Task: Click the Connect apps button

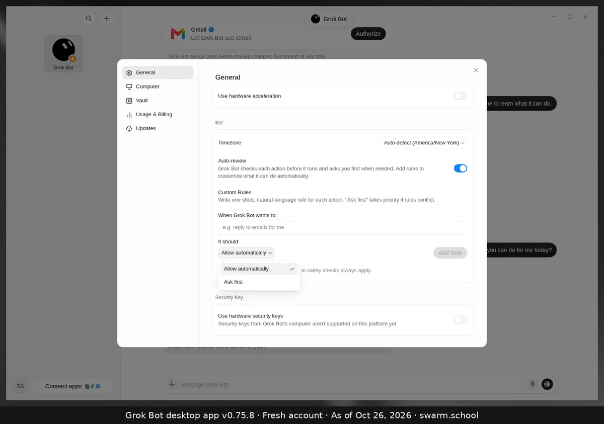Action: pos(72,386)
